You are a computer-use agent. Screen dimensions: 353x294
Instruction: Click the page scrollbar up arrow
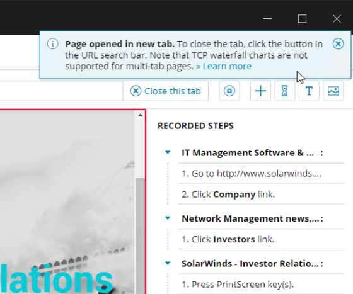click(140, 115)
